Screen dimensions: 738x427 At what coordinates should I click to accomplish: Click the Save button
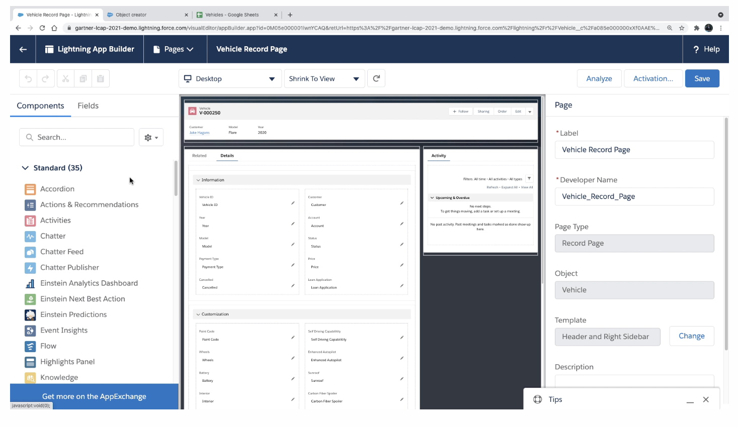pos(702,78)
